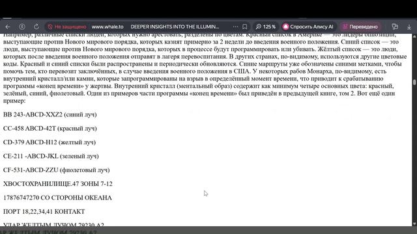Viewport: 417px width, 234px height.
Task: Open the three-dots address bar menu
Action: 235,27
